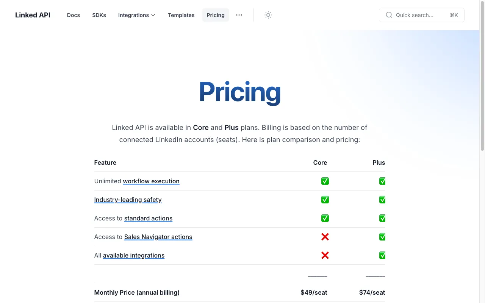The height and width of the screenshot is (303, 485).
Task: Expand the Integrations dropdown chevron
Action: 153,15
